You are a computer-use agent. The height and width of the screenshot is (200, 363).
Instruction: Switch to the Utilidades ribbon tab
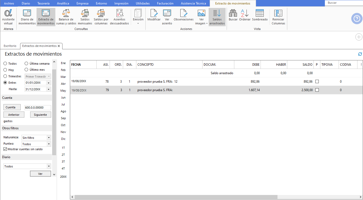(x=143, y=3)
